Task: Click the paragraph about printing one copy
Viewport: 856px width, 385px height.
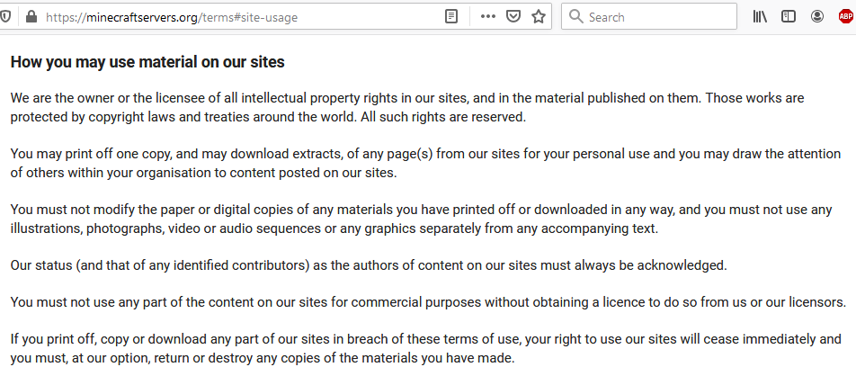Action: 426,164
